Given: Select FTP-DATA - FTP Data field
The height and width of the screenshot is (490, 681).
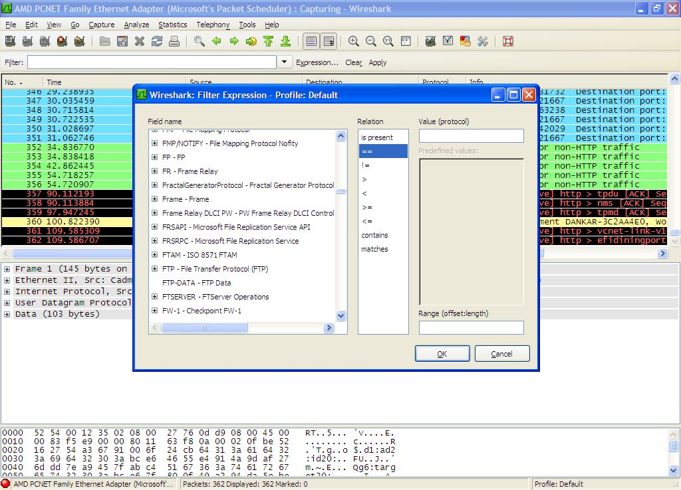Looking at the screenshot, I should click(x=197, y=283).
